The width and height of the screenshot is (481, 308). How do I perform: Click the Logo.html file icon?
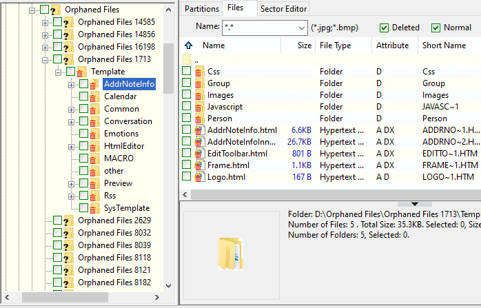click(x=199, y=176)
